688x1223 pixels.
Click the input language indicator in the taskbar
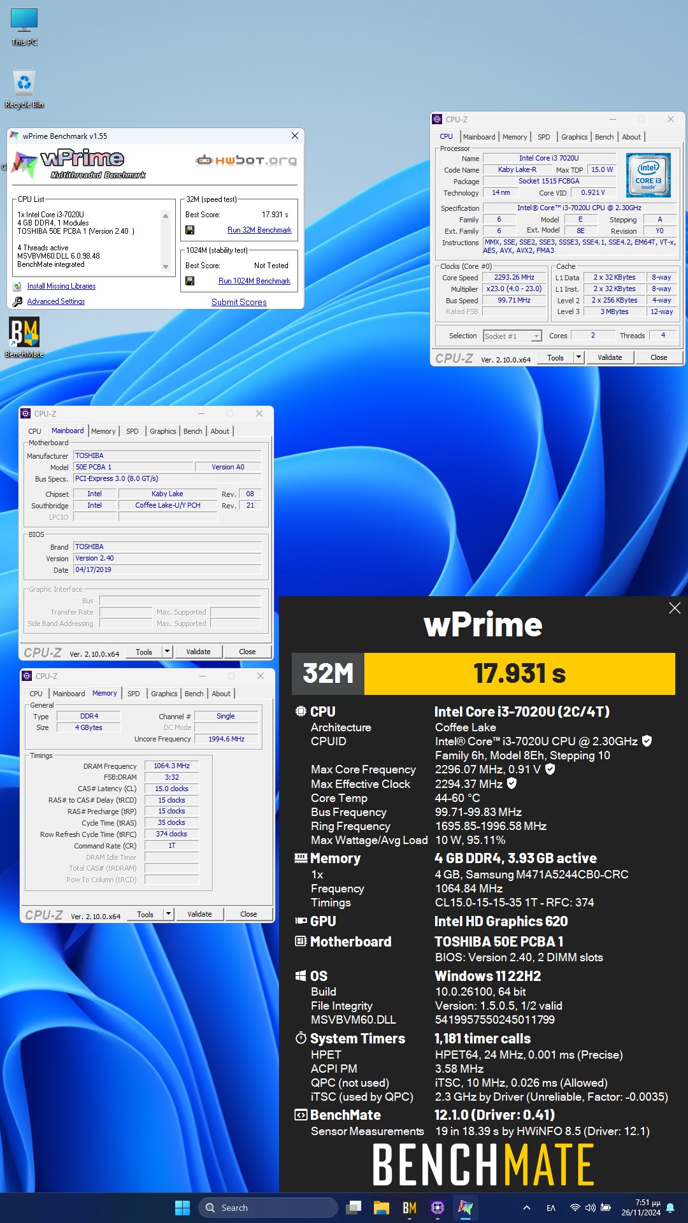point(551,1208)
